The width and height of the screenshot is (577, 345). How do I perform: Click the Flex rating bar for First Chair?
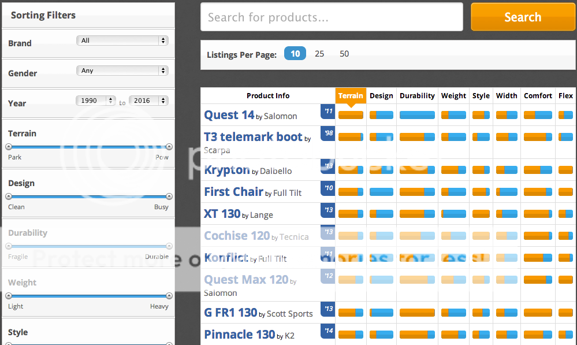pos(565,192)
